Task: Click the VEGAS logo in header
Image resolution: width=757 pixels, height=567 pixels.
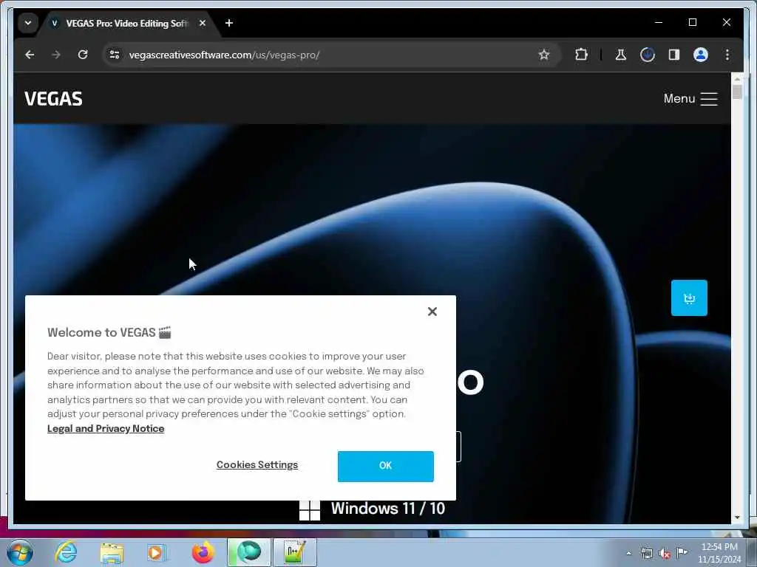Action: 53,99
